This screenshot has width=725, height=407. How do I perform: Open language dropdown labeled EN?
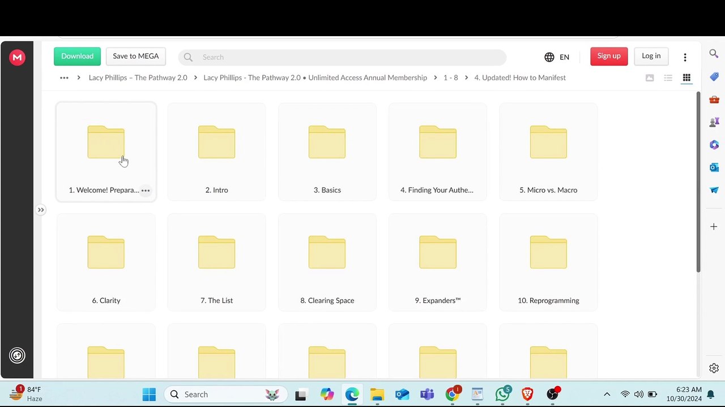click(564, 57)
